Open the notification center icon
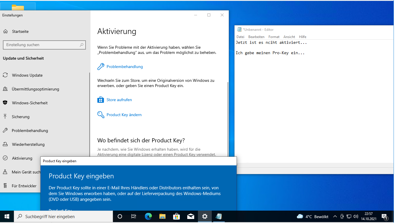Viewport: 395px width, 223px height. pos(384,216)
